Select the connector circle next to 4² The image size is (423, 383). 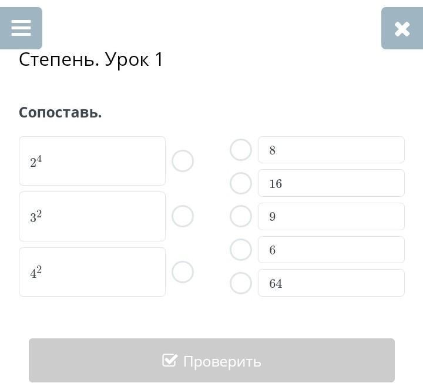[183, 272]
